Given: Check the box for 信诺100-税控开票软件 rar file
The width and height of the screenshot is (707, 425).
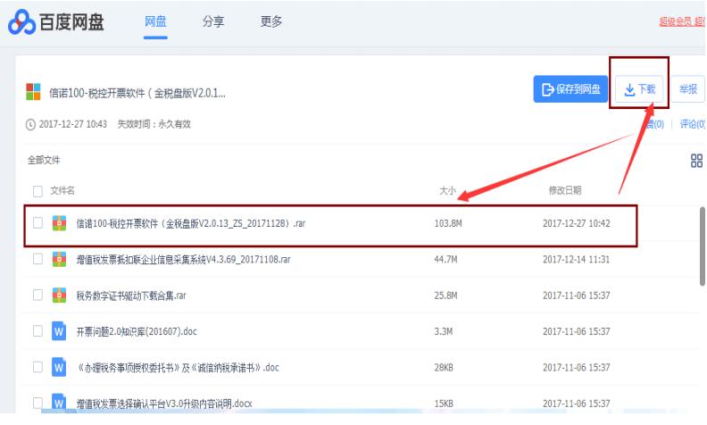Looking at the screenshot, I should coord(37,223).
